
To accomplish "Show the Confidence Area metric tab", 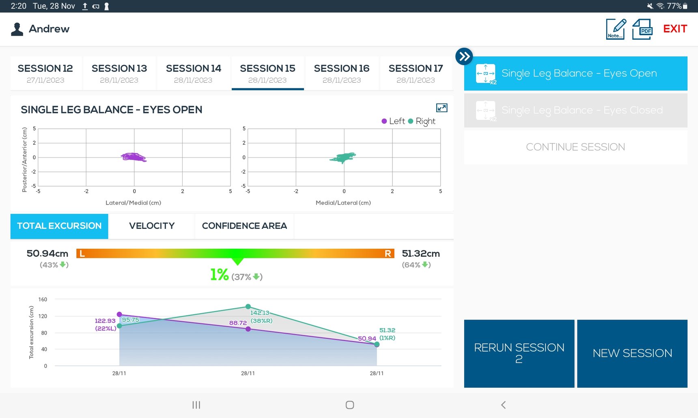I will (x=244, y=226).
